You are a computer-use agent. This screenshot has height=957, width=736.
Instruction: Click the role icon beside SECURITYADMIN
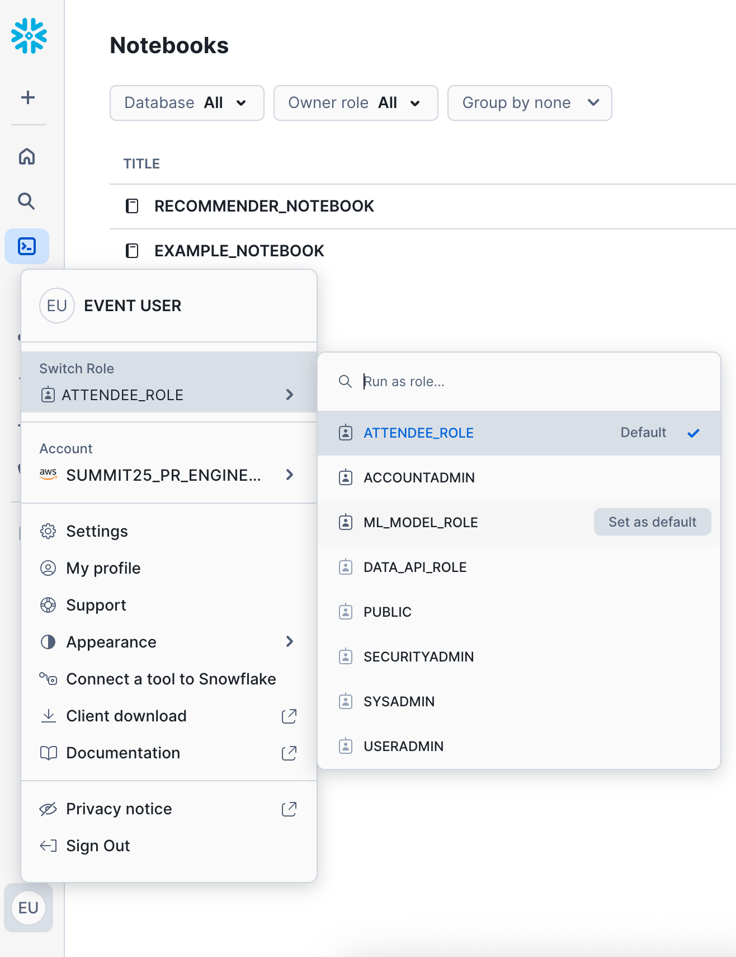click(346, 656)
